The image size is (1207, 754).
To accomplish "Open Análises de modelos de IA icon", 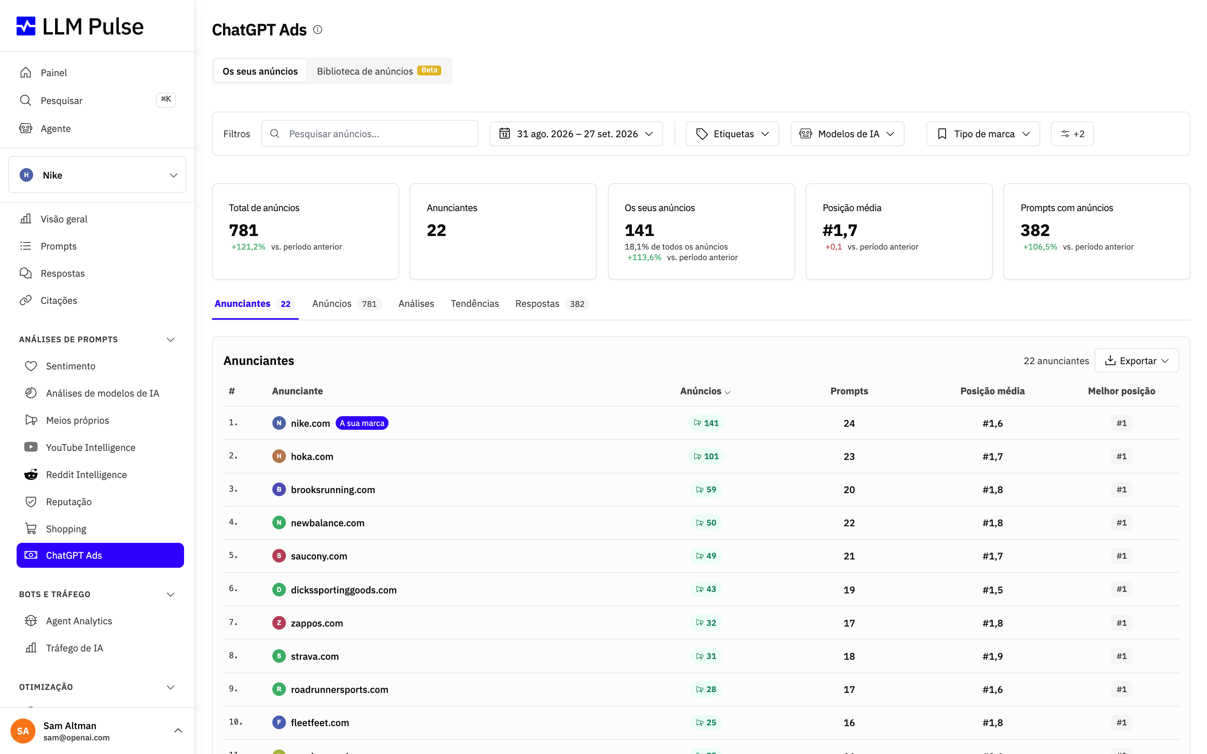I will [31, 393].
